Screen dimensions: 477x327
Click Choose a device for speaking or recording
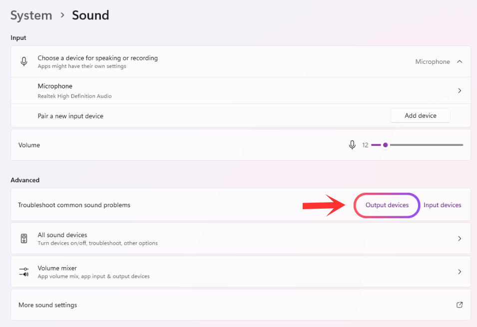click(98, 58)
